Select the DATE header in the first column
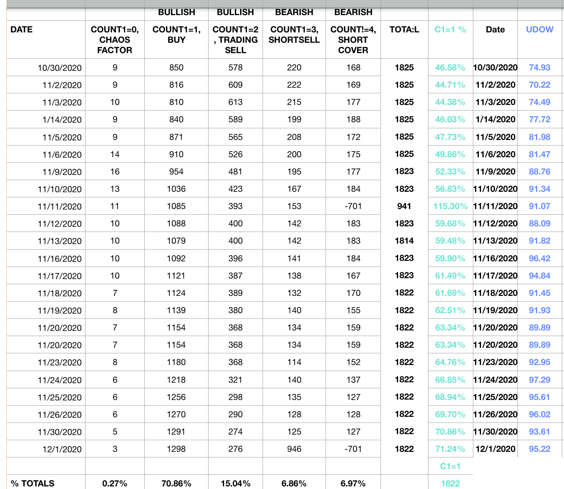The image size is (564, 489). point(22,29)
